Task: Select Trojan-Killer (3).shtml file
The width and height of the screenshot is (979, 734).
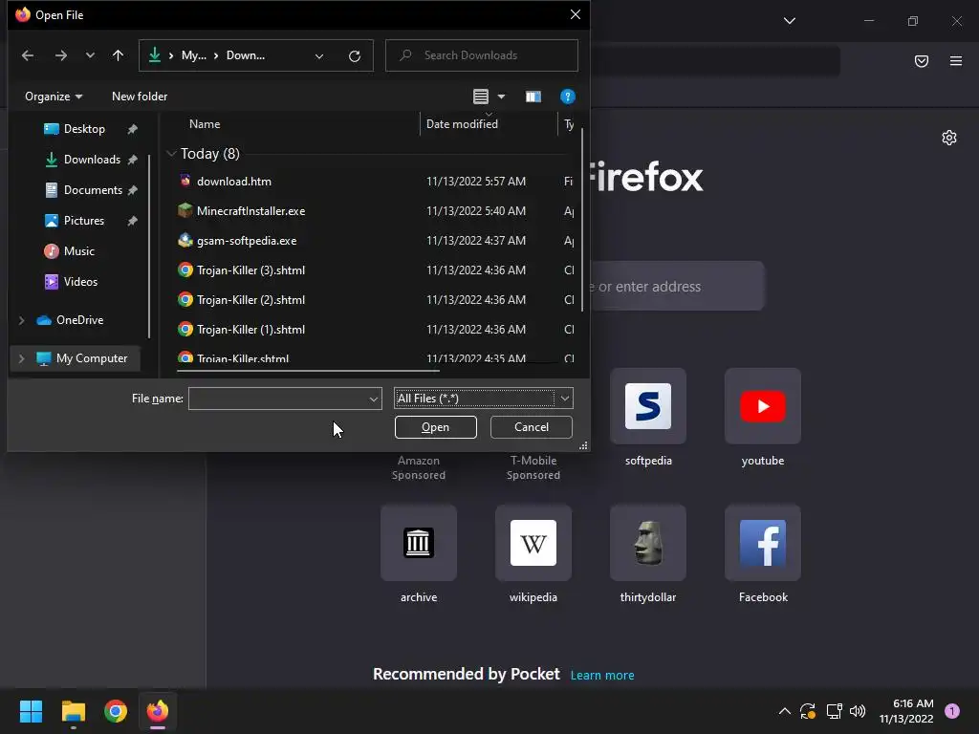Action: coord(251,270)
